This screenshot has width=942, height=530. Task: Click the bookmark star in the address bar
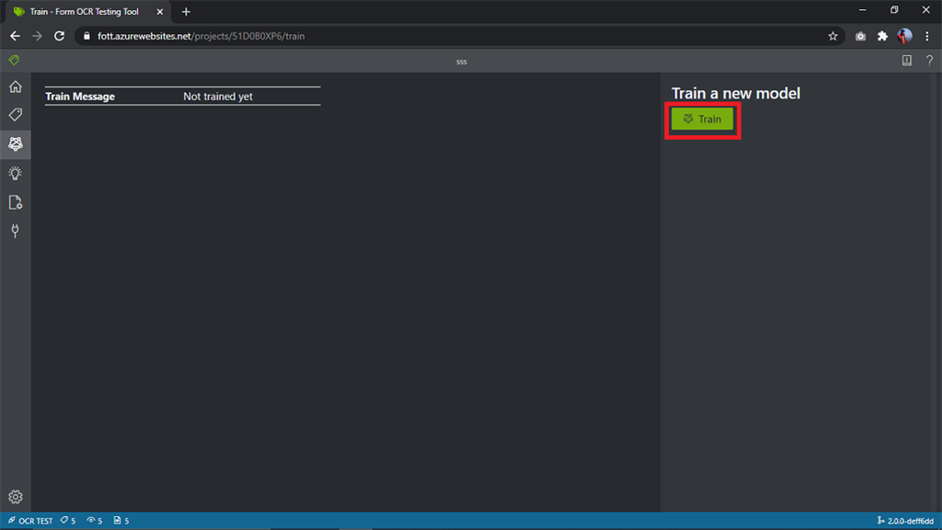[833, 36]
